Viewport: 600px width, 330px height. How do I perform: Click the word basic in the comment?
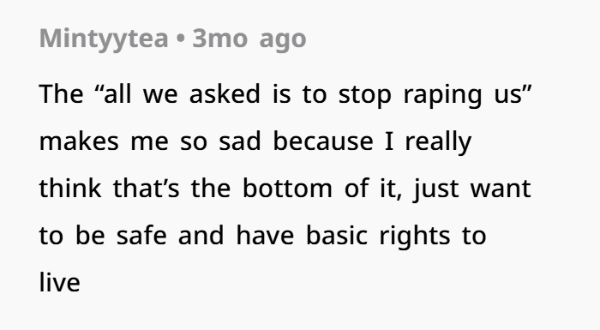point(337,236)
